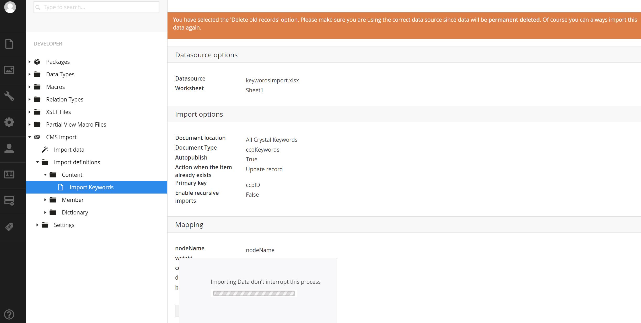Expand the Member folder arrow
This screenshot has height=323, width=641.
tap(45, 200)
